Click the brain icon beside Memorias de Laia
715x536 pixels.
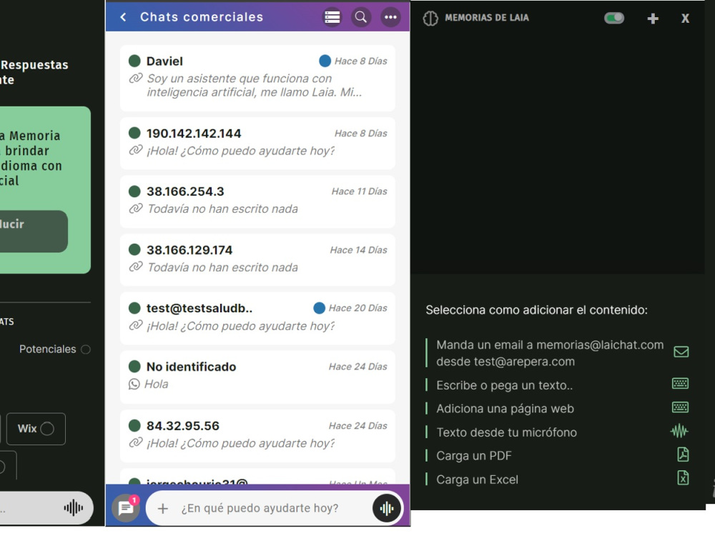pyautogui.click(x=430, y=19)
